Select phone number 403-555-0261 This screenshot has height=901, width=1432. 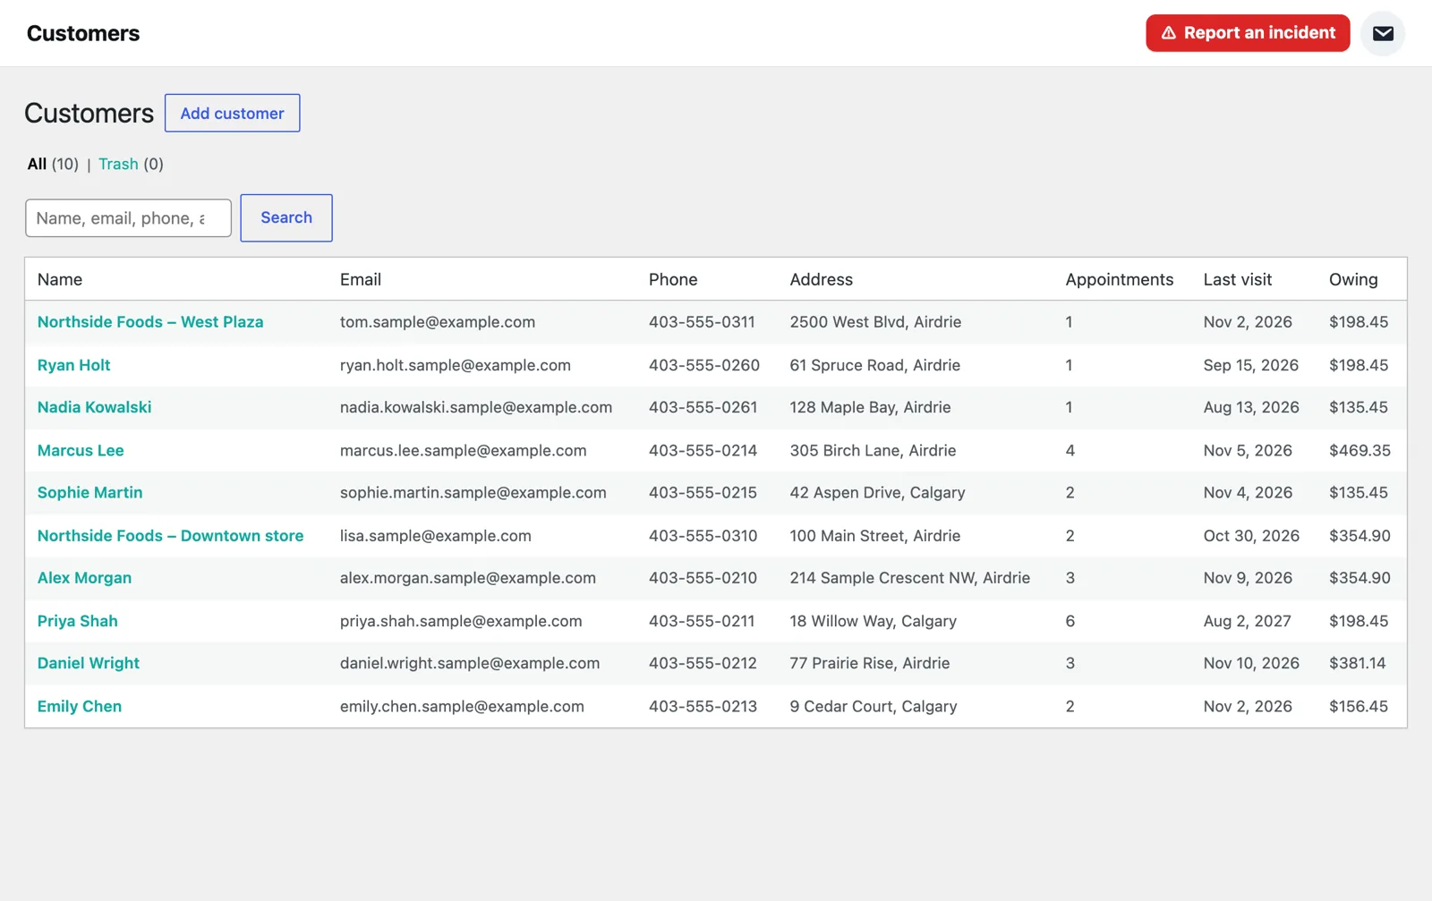pos(703,407)
